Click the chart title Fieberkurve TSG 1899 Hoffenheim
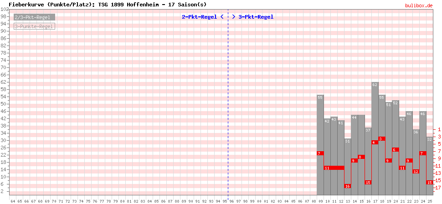 coord(108,4)
